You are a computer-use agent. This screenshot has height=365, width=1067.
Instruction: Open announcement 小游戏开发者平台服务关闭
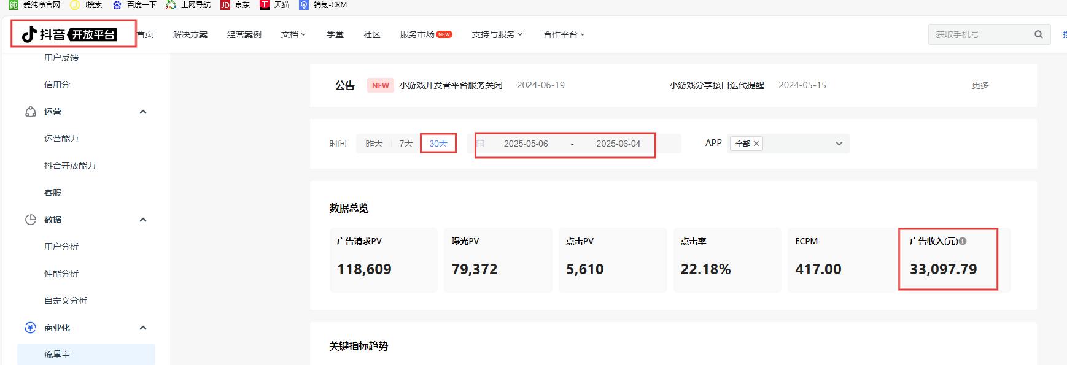click(451, 85)
